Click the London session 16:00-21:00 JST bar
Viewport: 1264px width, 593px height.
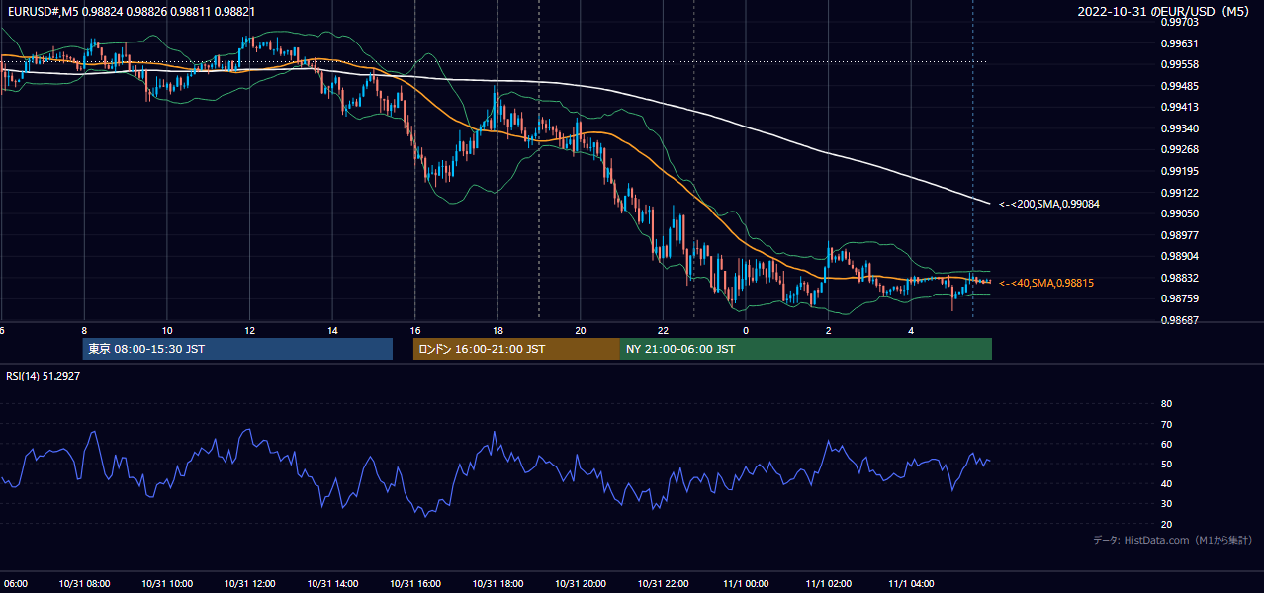point(516,349)
